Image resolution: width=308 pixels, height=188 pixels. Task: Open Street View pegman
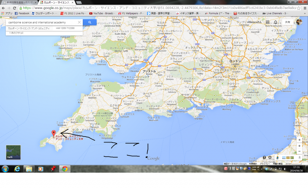pyautogui.click(x=278, y=157)
